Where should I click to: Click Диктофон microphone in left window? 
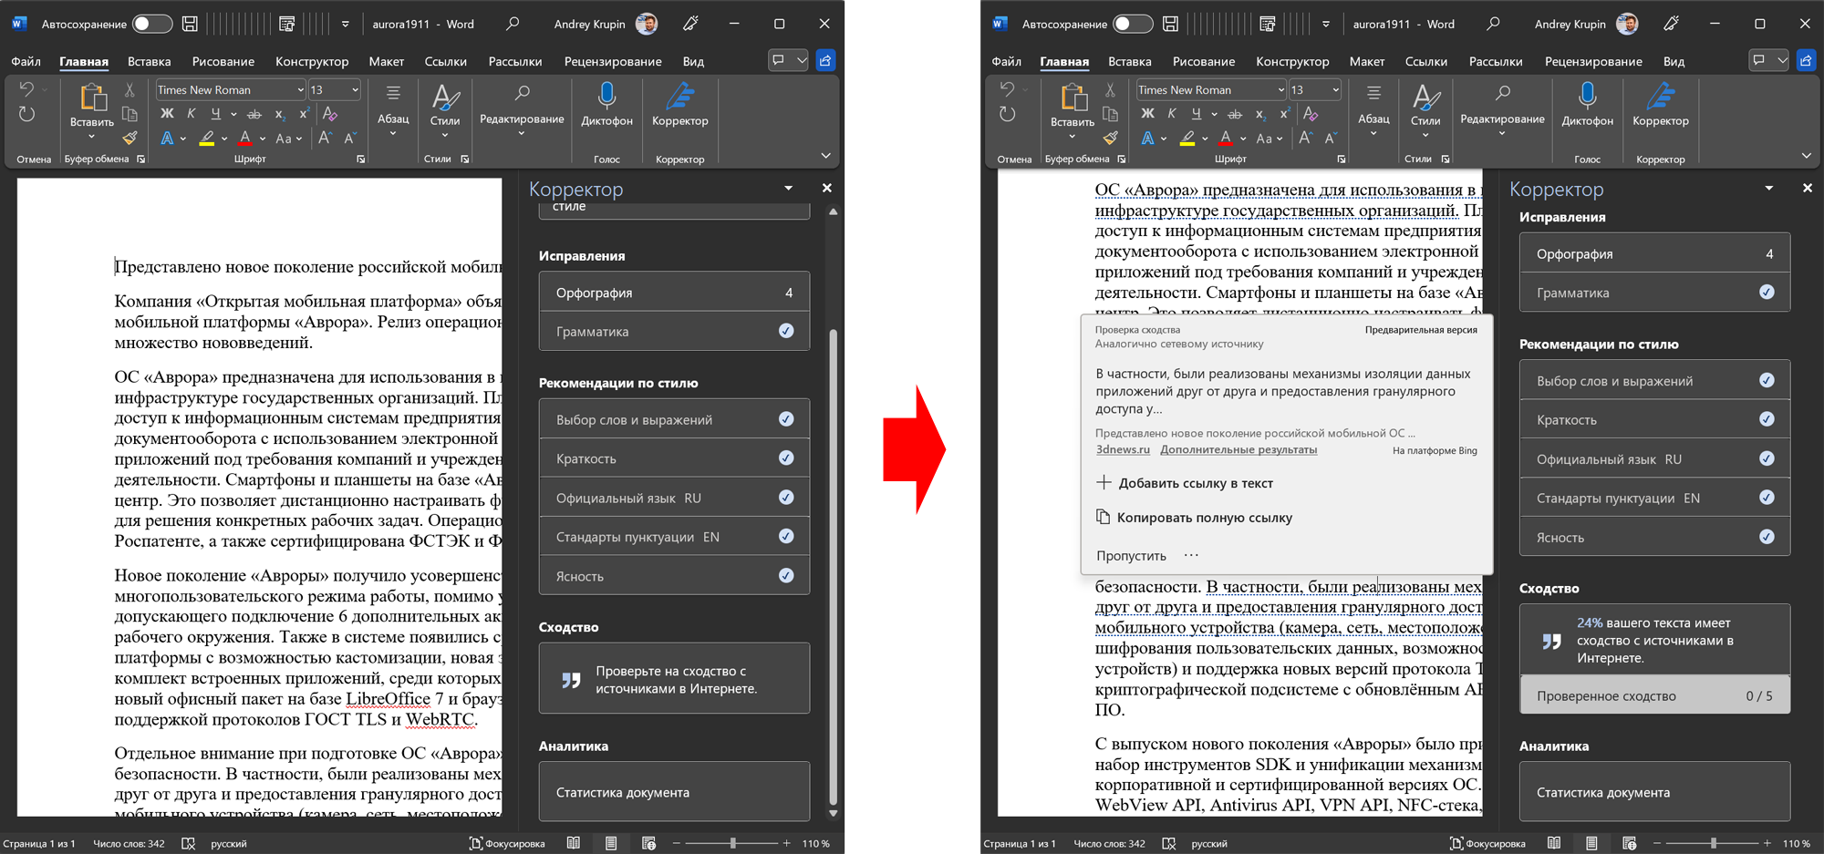click(606, 104)
